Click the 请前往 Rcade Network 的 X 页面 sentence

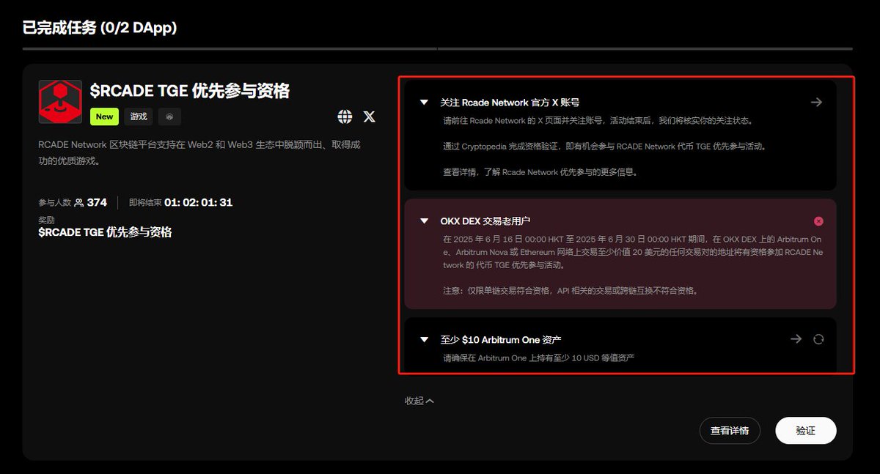597,120
